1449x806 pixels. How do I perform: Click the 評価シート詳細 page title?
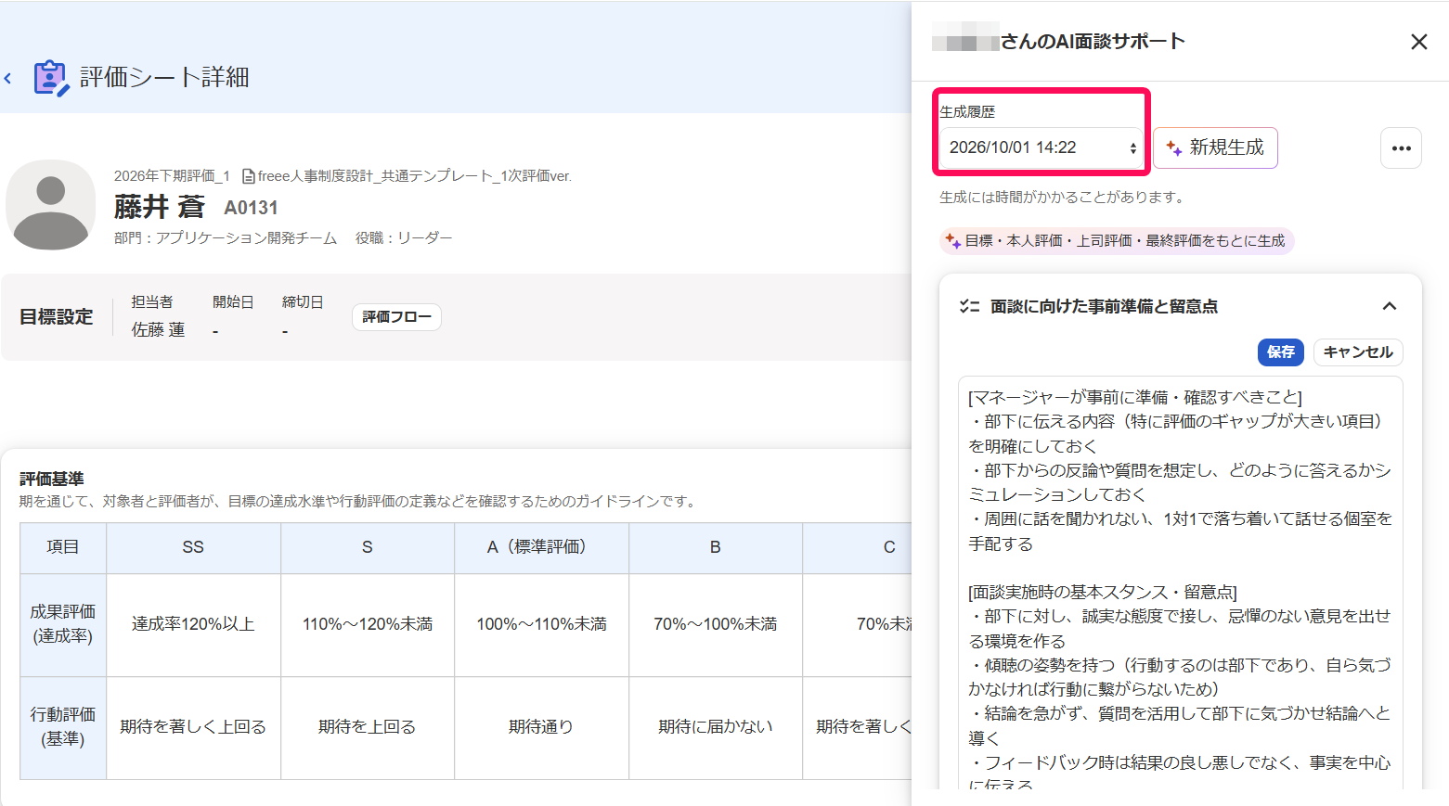click(164, 78)
